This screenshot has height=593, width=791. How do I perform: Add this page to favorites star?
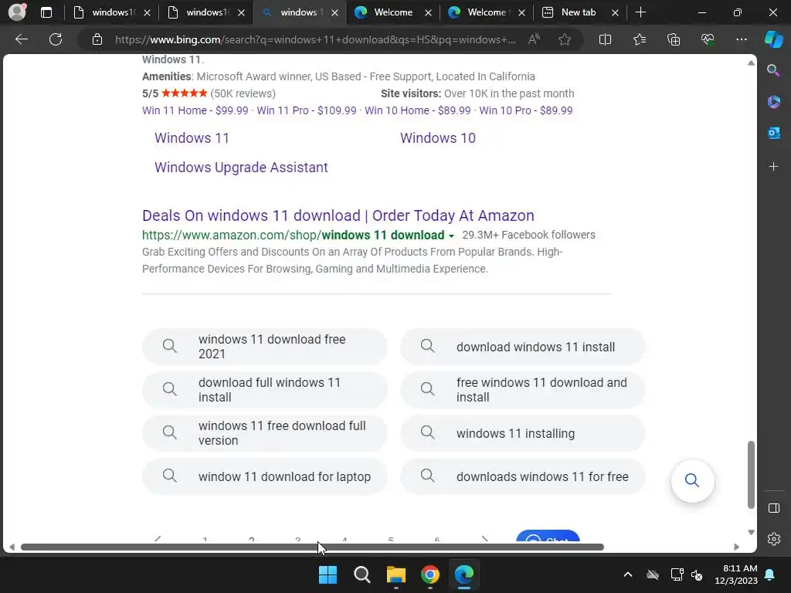[x=565, y=39]
